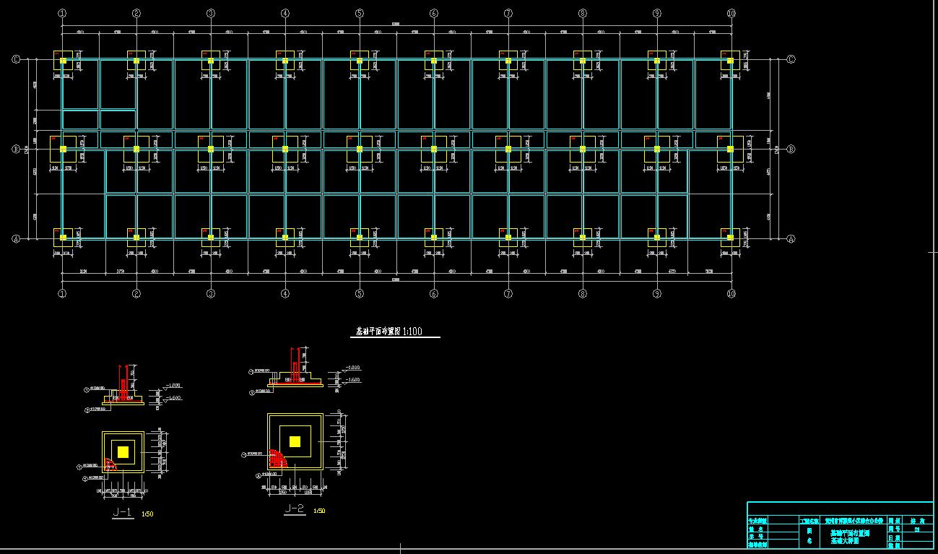Select yellow column square in J-2 plan detail

point(295,441)
